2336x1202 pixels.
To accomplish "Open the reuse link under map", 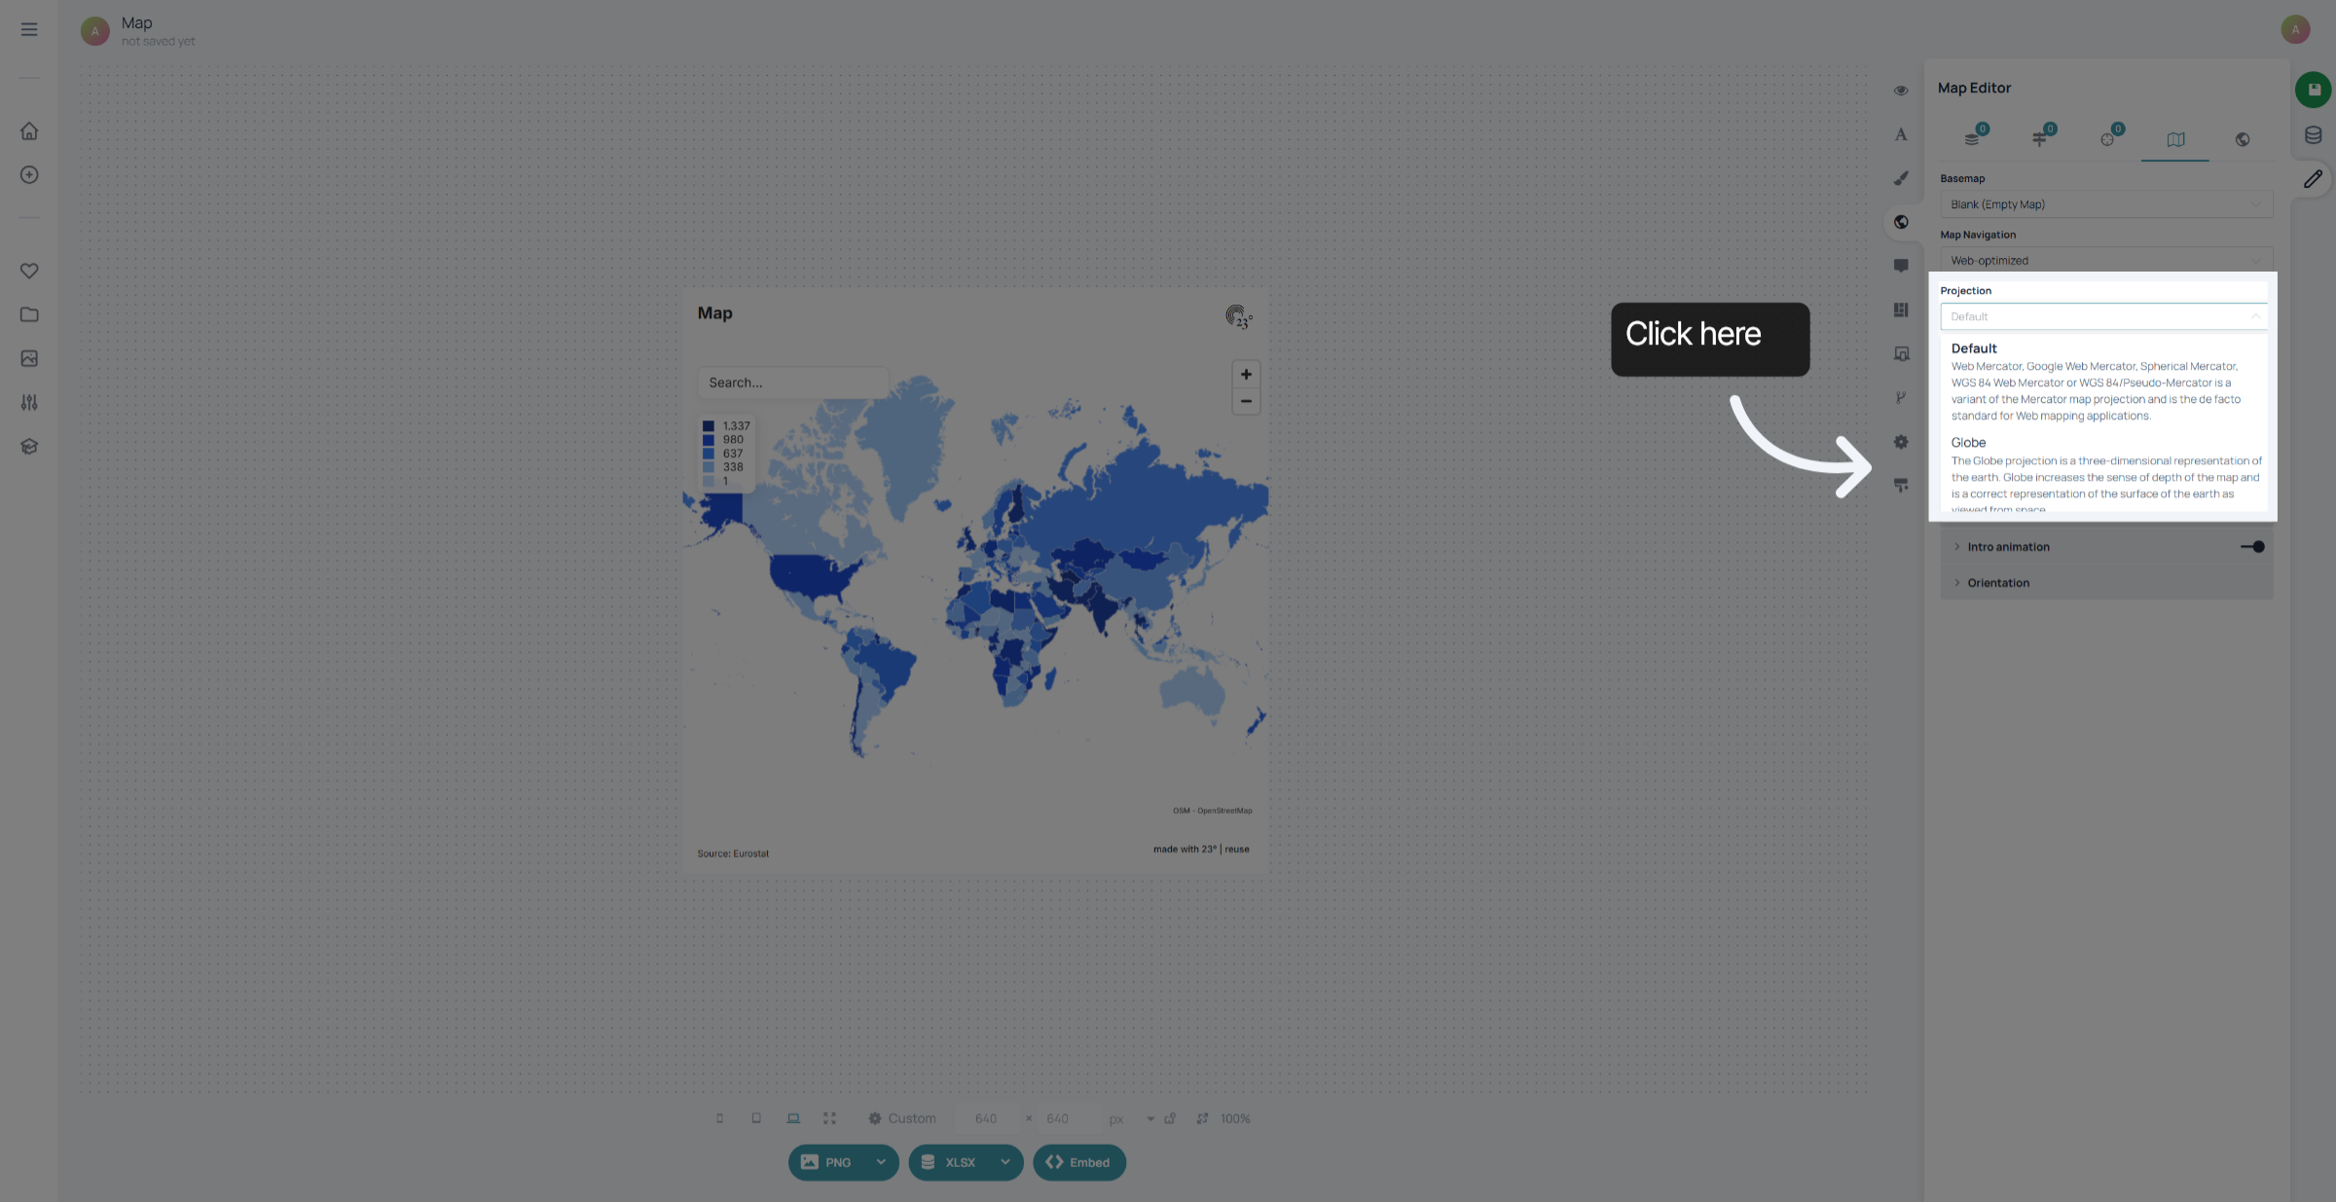I will tap(1237, 849).
